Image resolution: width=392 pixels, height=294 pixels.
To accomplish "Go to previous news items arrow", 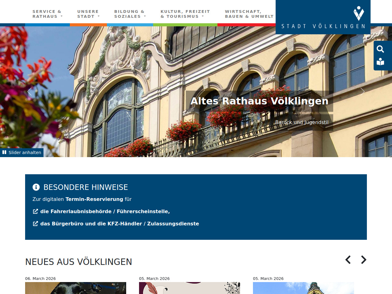I will 348,260.
